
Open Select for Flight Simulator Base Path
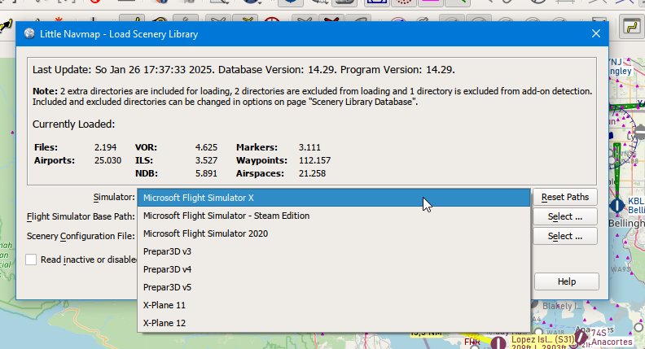click(565, 216)
